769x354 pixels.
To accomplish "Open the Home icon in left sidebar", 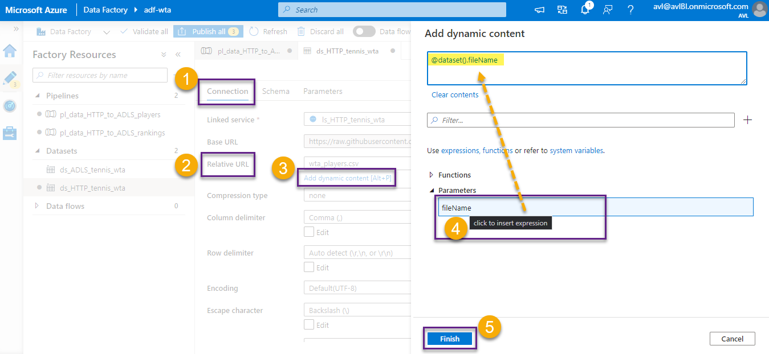I will (10, 51).
